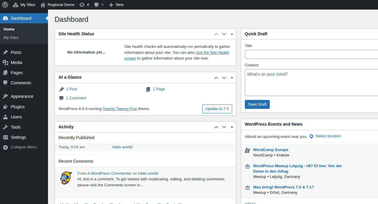Image resolution: width=378 pixels, height=204 pixels.
Task: Open the WordPress logo menu
Action: 5,4
